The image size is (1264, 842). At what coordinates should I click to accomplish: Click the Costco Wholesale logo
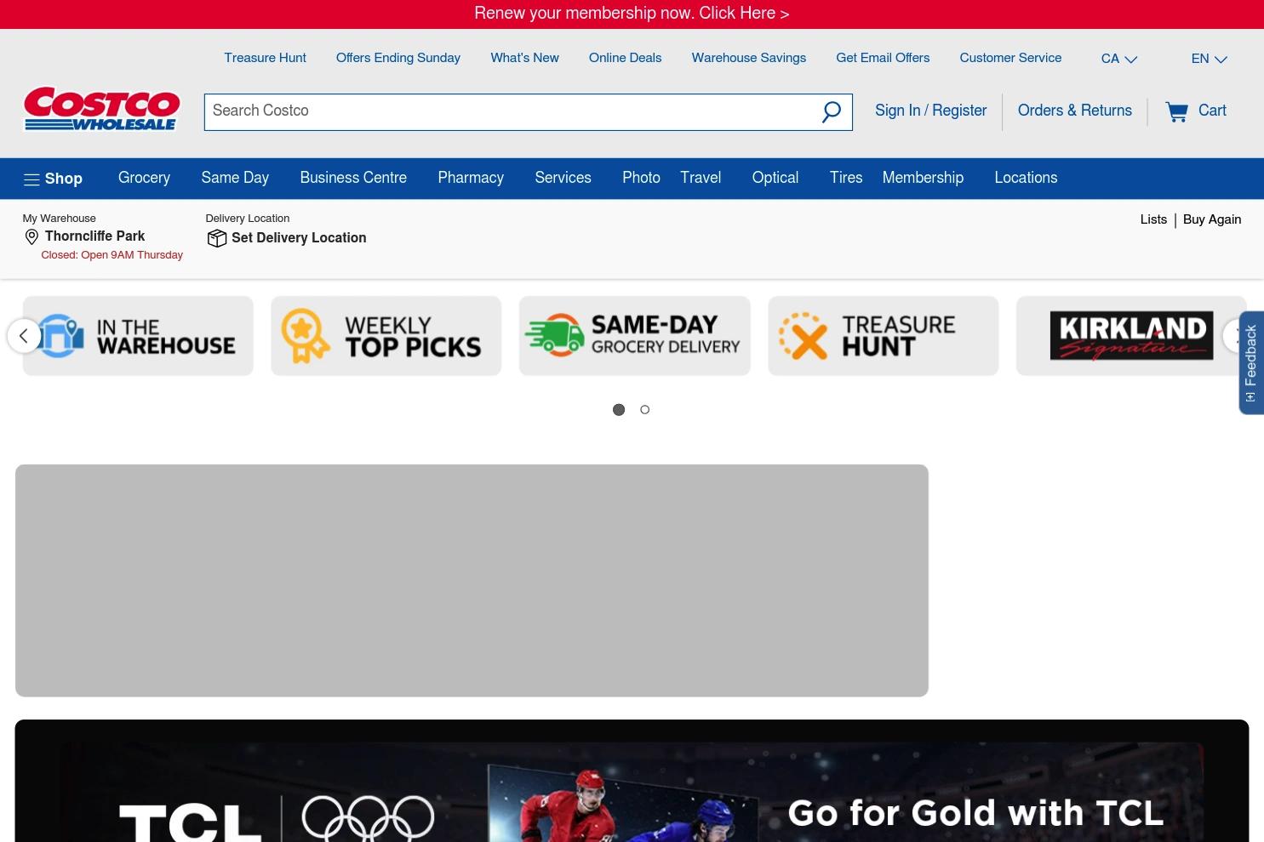(101, 109)
